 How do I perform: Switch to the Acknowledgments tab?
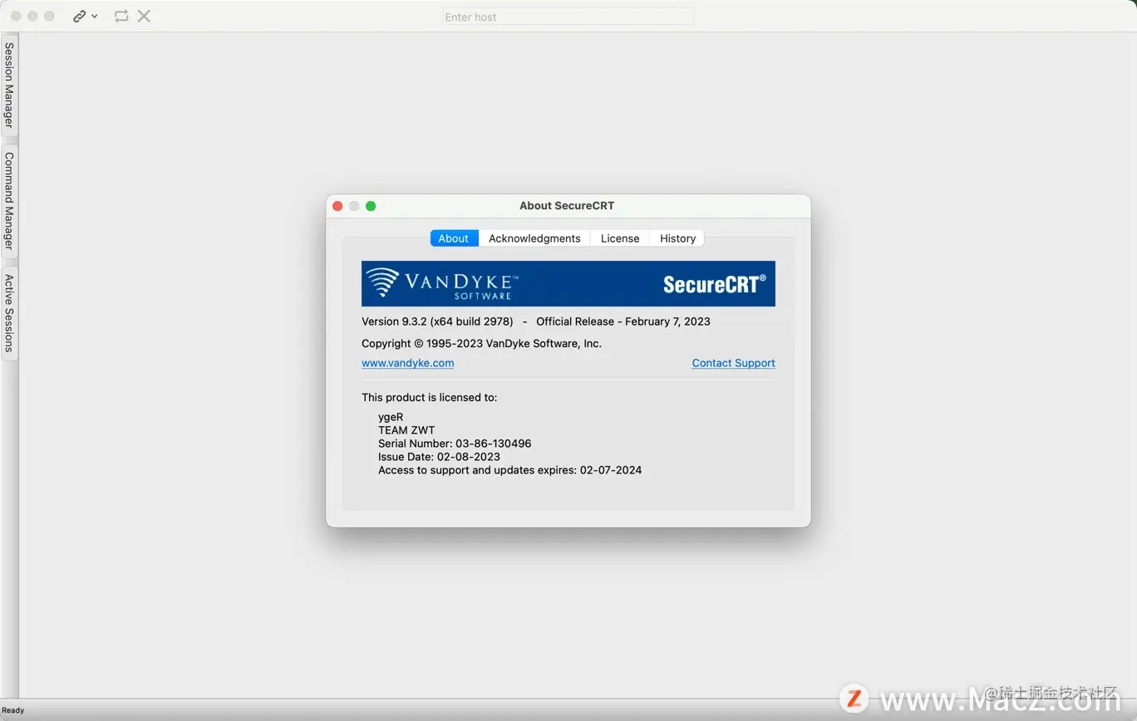tap(534, 238)
